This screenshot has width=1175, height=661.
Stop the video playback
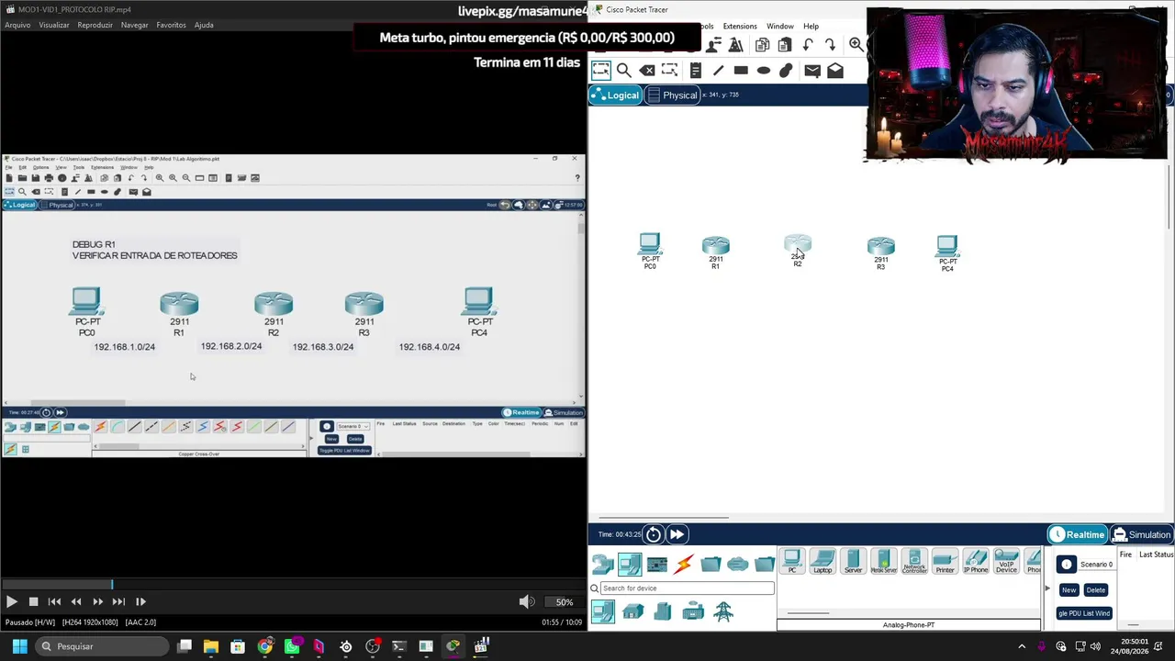[x=33, y=602]
